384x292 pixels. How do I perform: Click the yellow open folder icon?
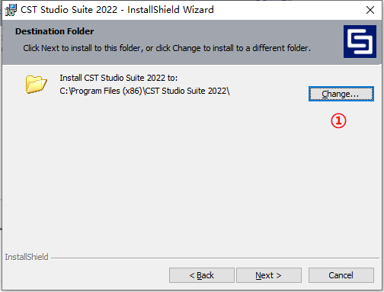[x=36, y=84]
